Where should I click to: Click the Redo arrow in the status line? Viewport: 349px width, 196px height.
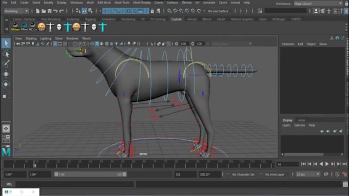point(62,11)
